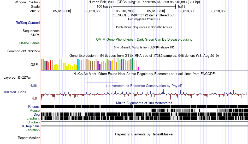This screenshot has height=144, width=248.
Task: Click the Sequences track label
Action: (x=31, y=31)
